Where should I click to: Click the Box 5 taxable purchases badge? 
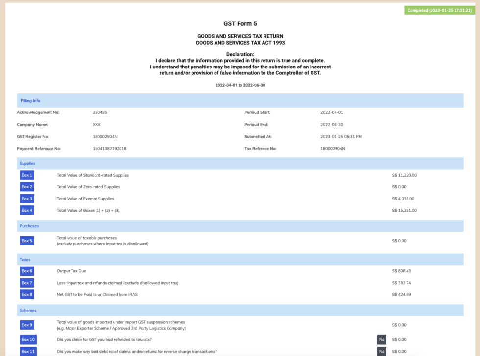pos(26,240)
